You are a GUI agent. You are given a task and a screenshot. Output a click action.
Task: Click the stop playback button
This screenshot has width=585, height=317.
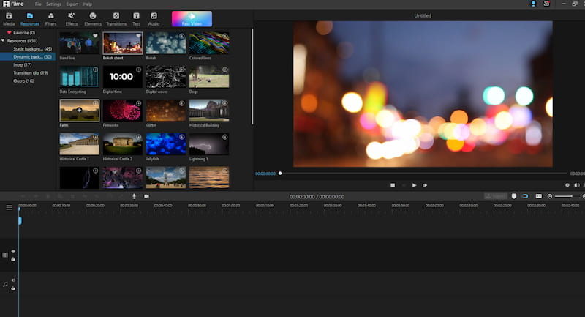[x=393, y=185]
